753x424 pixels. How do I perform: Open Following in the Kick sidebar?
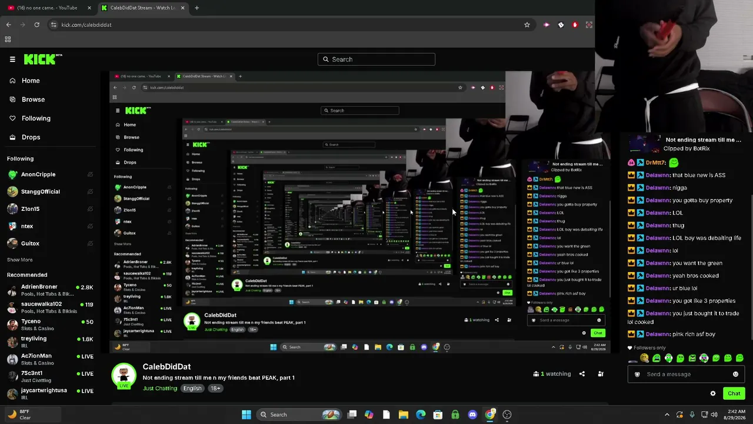click(x=36, y=118)
